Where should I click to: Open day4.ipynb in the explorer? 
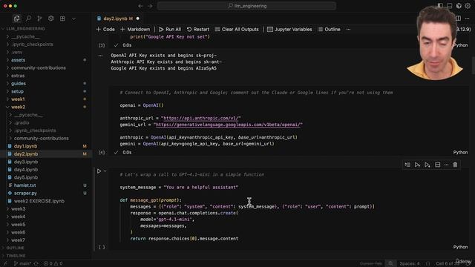click(x=26, y=170)
